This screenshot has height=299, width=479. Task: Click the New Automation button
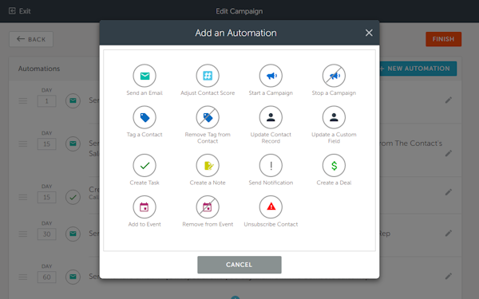pos(418,69)
